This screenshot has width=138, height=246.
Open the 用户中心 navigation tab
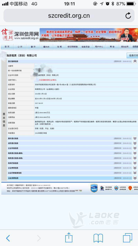pyautogui.click(x=99, y=47)
